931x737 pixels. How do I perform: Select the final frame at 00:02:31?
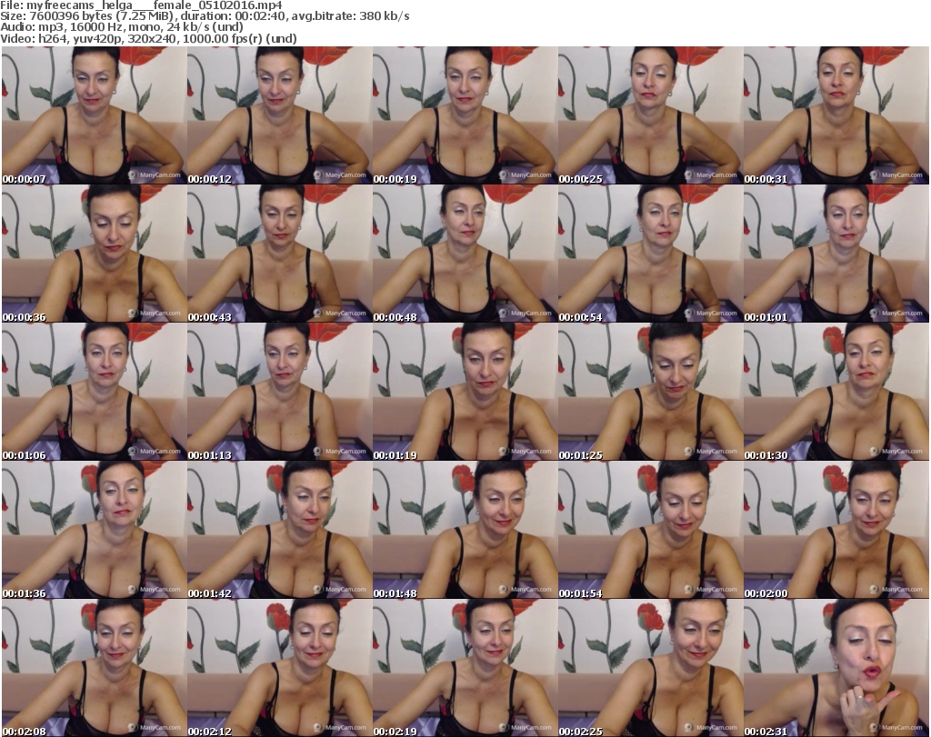point(835,666)
